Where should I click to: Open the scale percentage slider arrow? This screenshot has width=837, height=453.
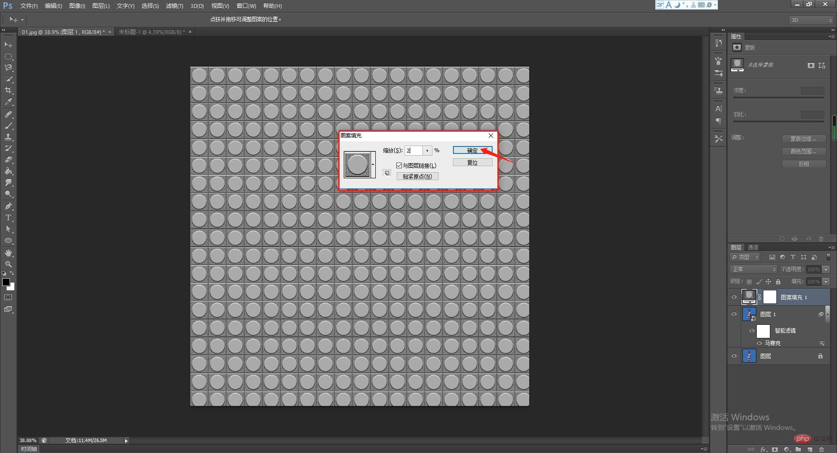tap(427, 150)
